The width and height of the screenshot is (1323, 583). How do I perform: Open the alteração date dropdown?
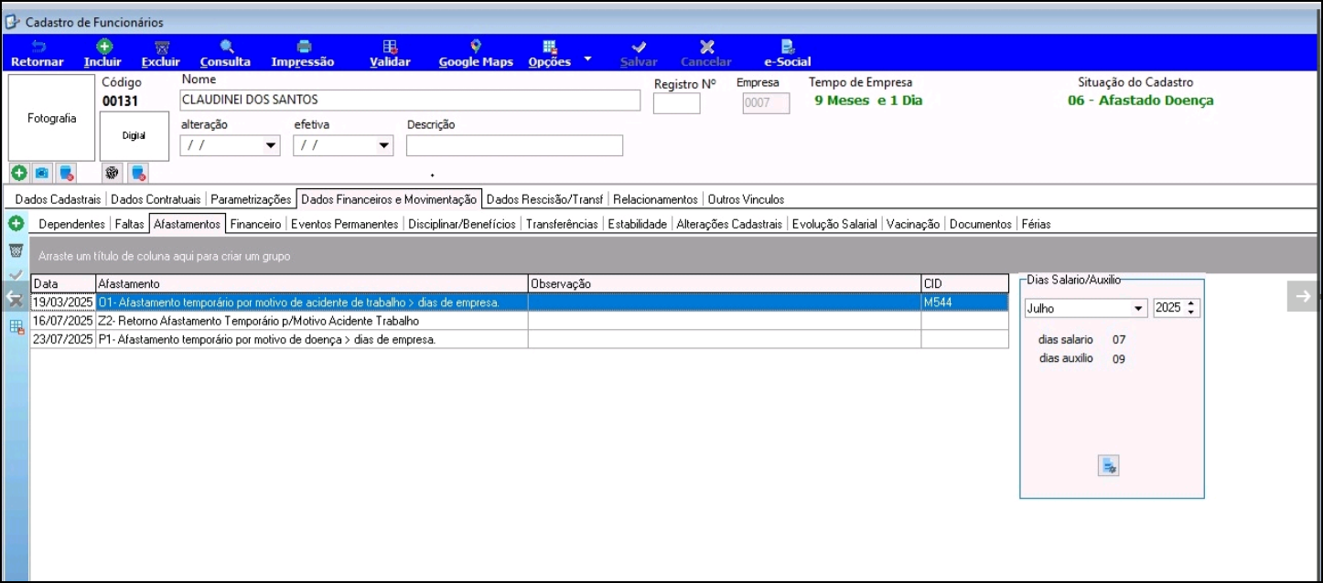tap(271, 145)
